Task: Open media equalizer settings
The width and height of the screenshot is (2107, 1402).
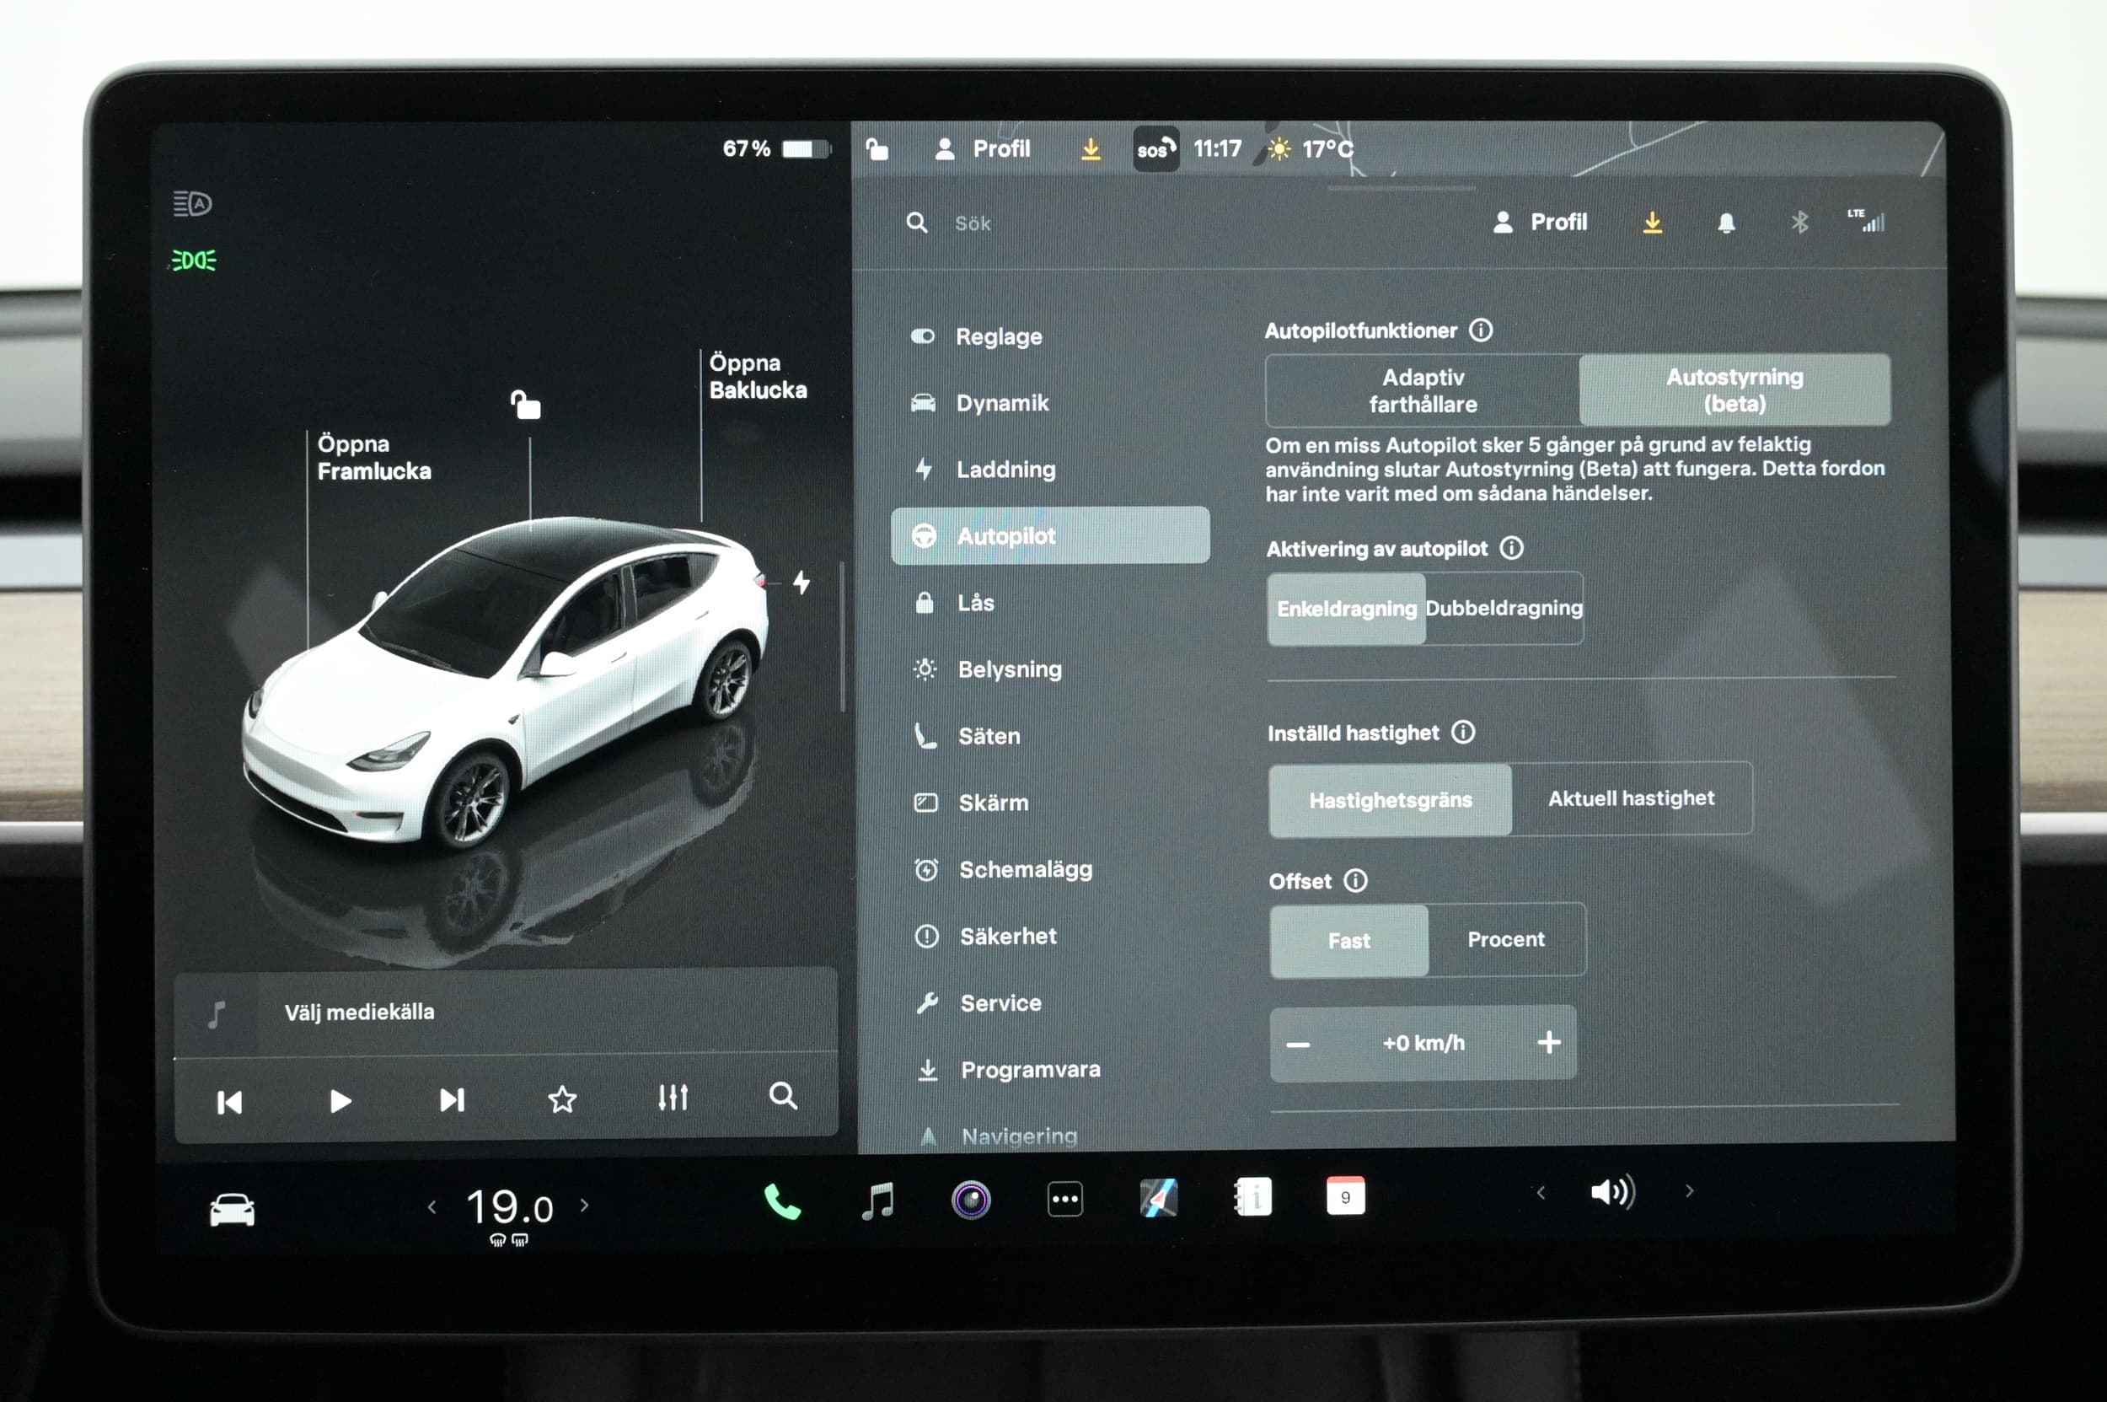Action: click(x=673, y=1097)
